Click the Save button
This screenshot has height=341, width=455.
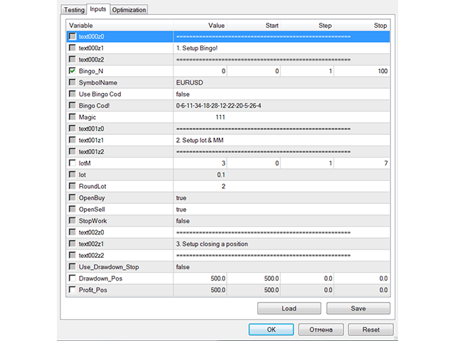tap(358, 309)
